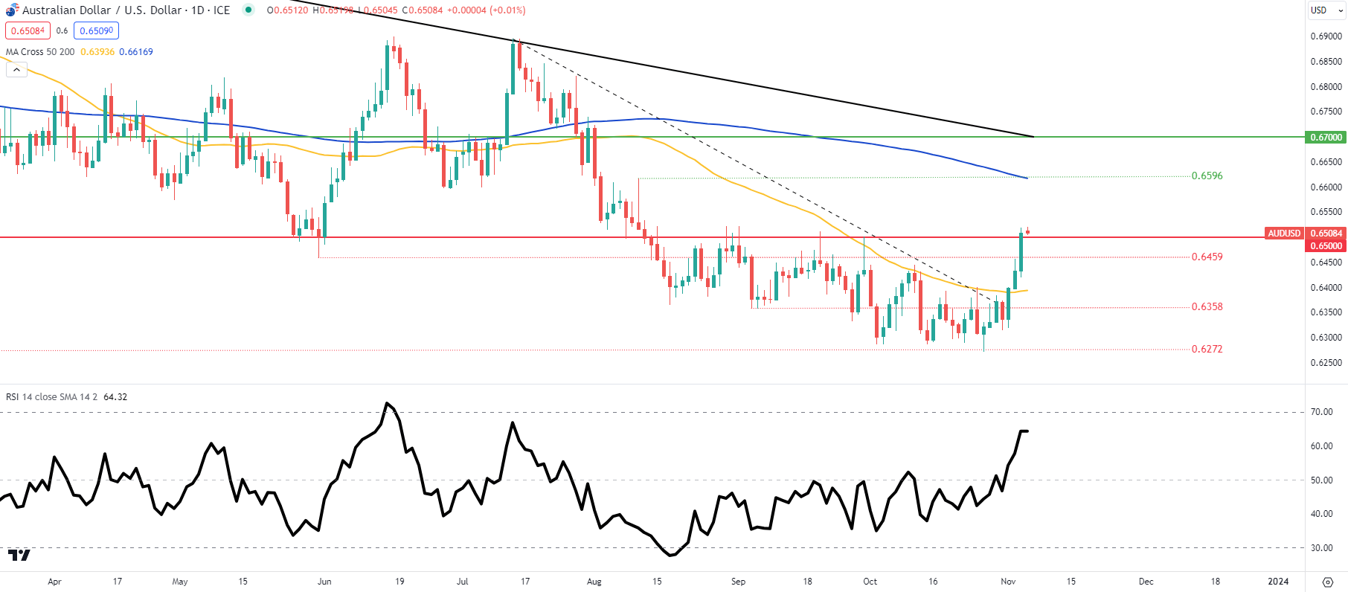Click the Sep label on the time axis
This screenshot has height=592, width=1348.
tap(738, 582)
